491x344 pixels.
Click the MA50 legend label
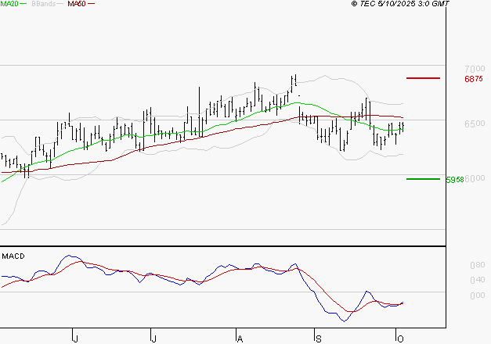[x=77, y=4]
